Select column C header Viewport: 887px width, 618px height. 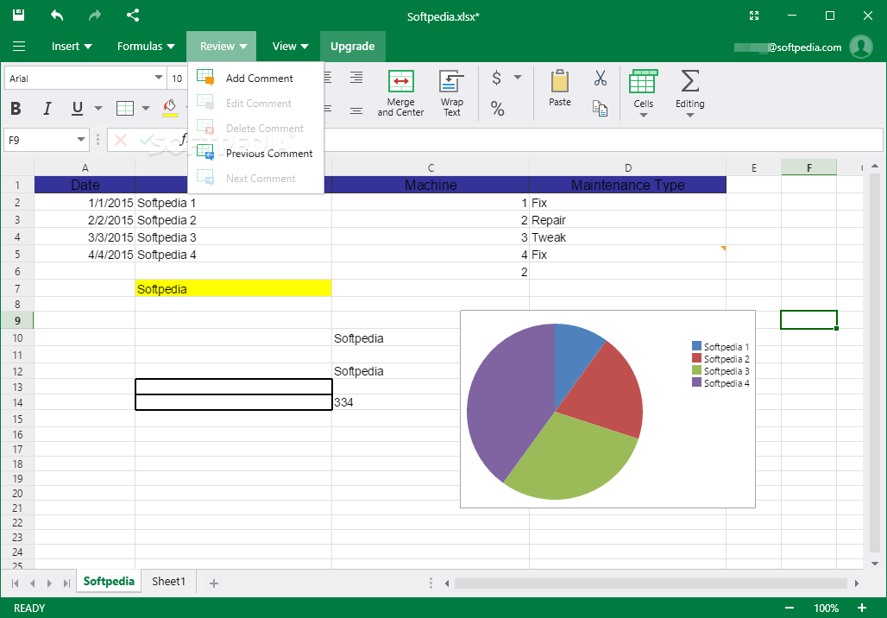[431, 167]
